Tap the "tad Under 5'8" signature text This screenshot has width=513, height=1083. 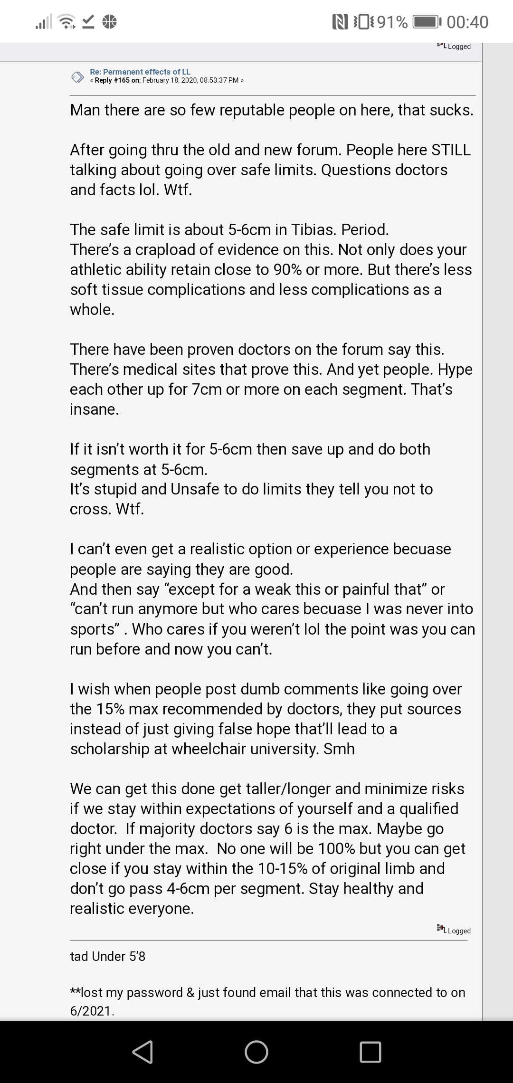(108, 956)
